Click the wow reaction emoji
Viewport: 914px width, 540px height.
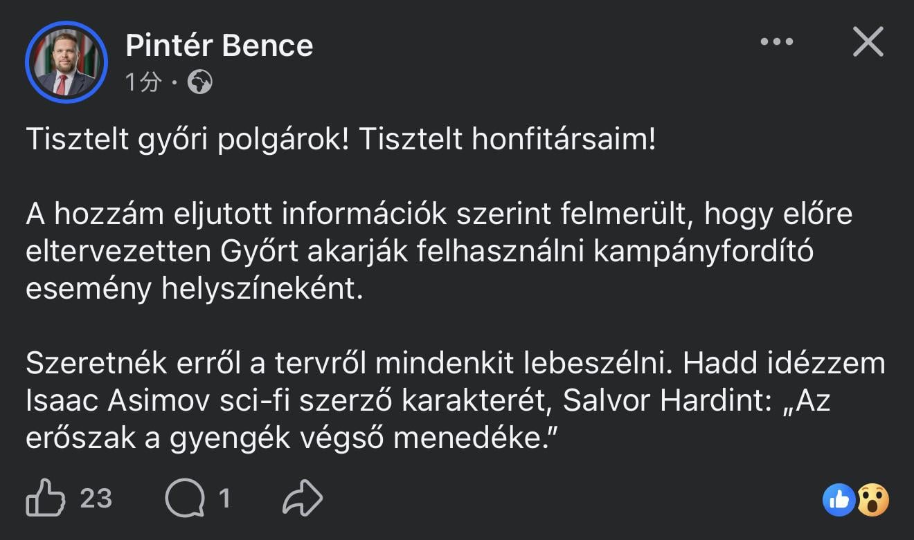point(872,499)
